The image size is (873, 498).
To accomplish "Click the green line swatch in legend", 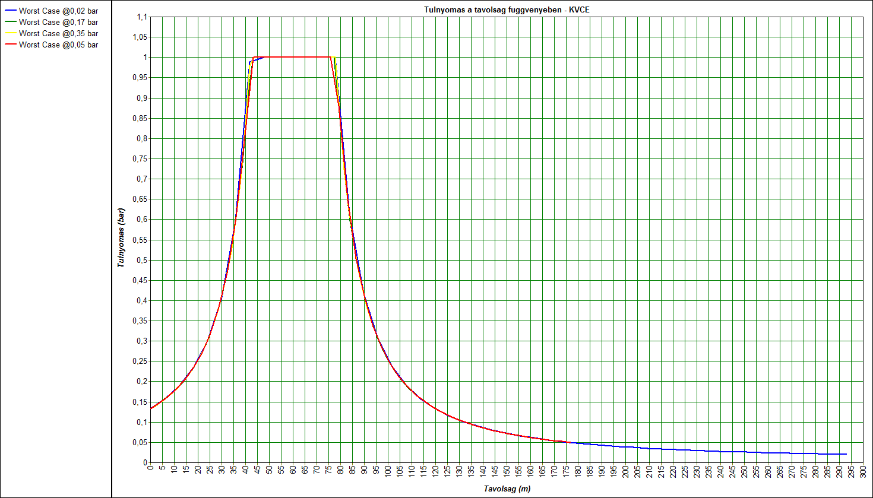I will pos(11,22).
